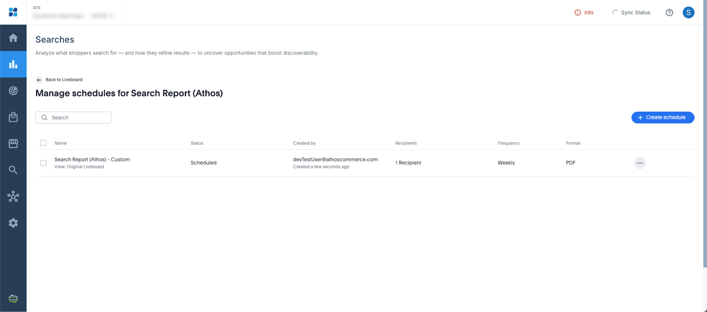This screenshot has height=312, width=707.
Task: Open the target goals sidebar icon
Action: (13, 91)
